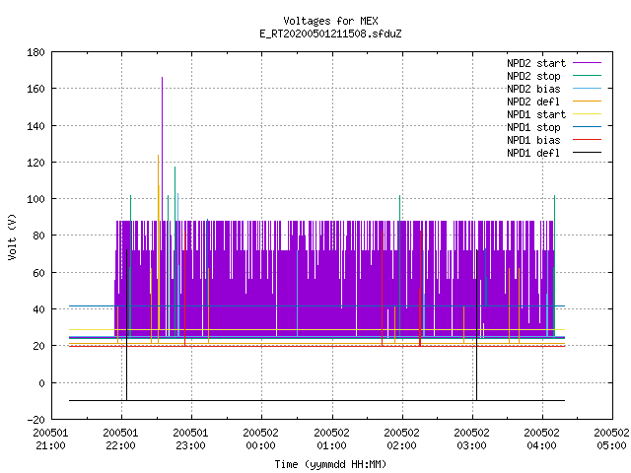Select the 'NPD2 stop' legend label
Viewport: 631px width, 473px height.
pos(533,76)
